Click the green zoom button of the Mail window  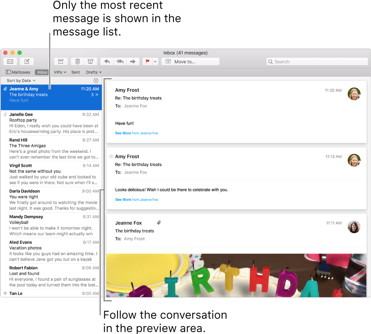pos(20,53)
